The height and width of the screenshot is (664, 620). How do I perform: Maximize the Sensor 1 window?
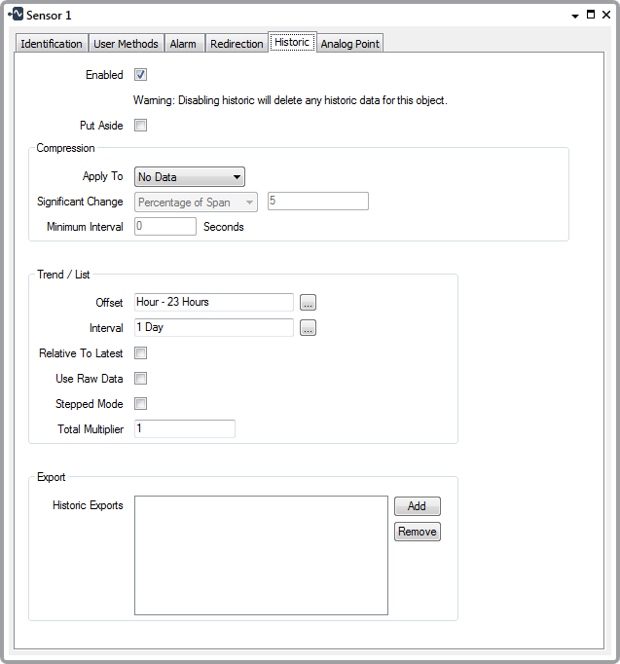click(x=590, y=15)
